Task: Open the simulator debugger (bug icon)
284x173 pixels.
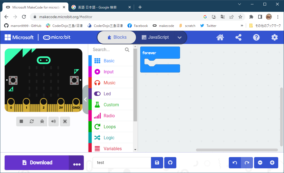Action: coord(42,121)
